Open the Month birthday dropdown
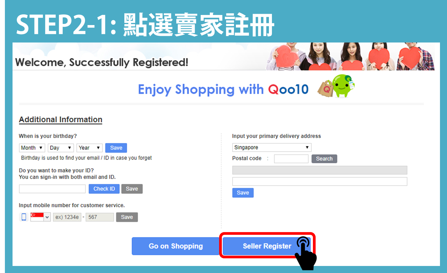 (32, 148)
